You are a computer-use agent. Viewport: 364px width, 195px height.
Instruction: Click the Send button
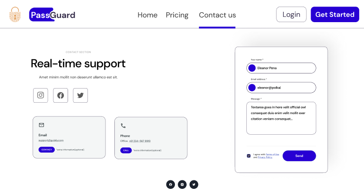pos(299,156)
